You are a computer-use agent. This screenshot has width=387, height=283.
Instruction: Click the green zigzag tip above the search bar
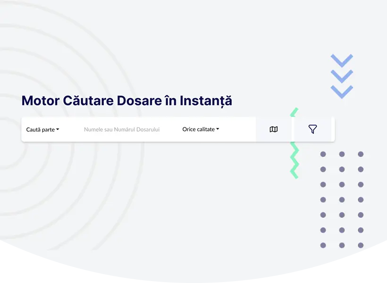(x=294, y=112)
